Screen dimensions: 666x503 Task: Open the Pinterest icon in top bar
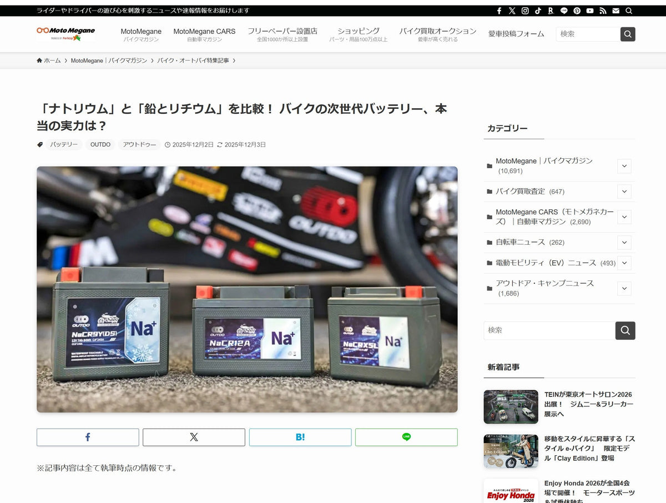pyautogui.click(x=577, y=11)
